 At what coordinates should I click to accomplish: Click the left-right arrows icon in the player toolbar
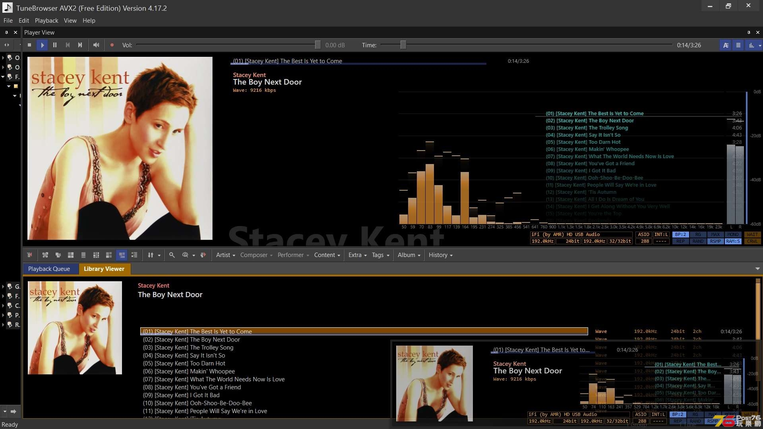pos(7,45)
